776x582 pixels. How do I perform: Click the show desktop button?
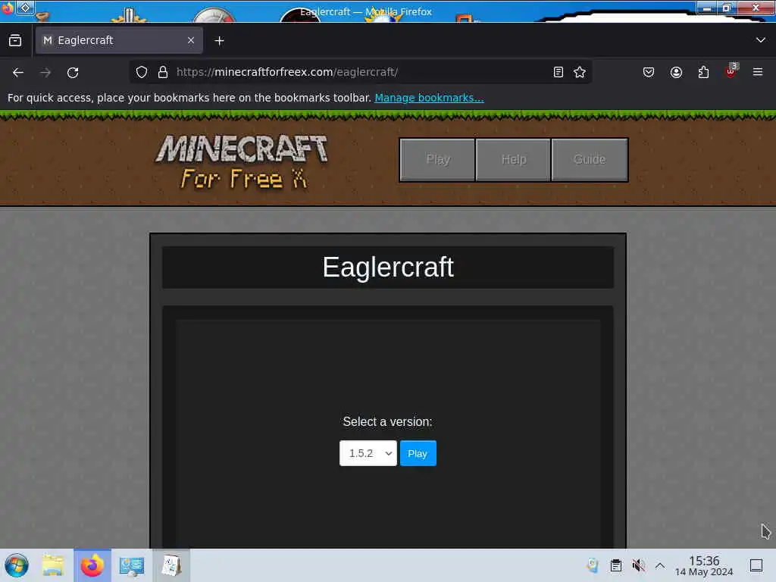click(756, 565)
